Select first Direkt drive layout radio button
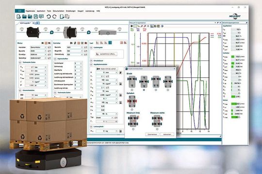The height and width of the screenshot is (174, 262). [x=132, y=90]
